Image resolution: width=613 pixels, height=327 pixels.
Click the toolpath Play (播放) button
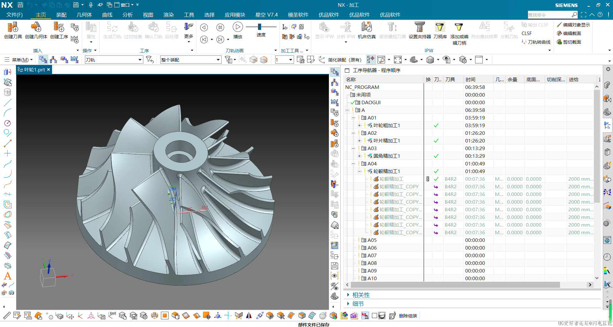(x=238, y=30)
